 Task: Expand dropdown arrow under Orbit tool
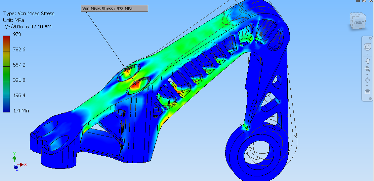(367, 86)
